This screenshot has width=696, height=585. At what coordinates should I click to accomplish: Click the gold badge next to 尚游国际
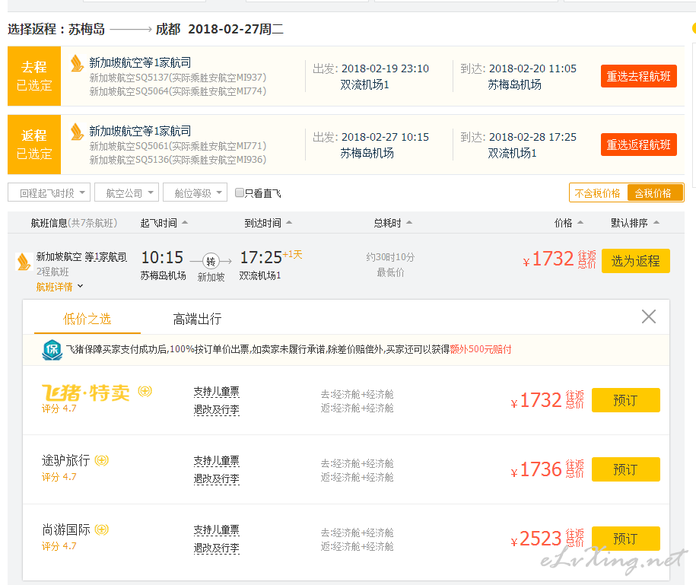tap(102, 529)
